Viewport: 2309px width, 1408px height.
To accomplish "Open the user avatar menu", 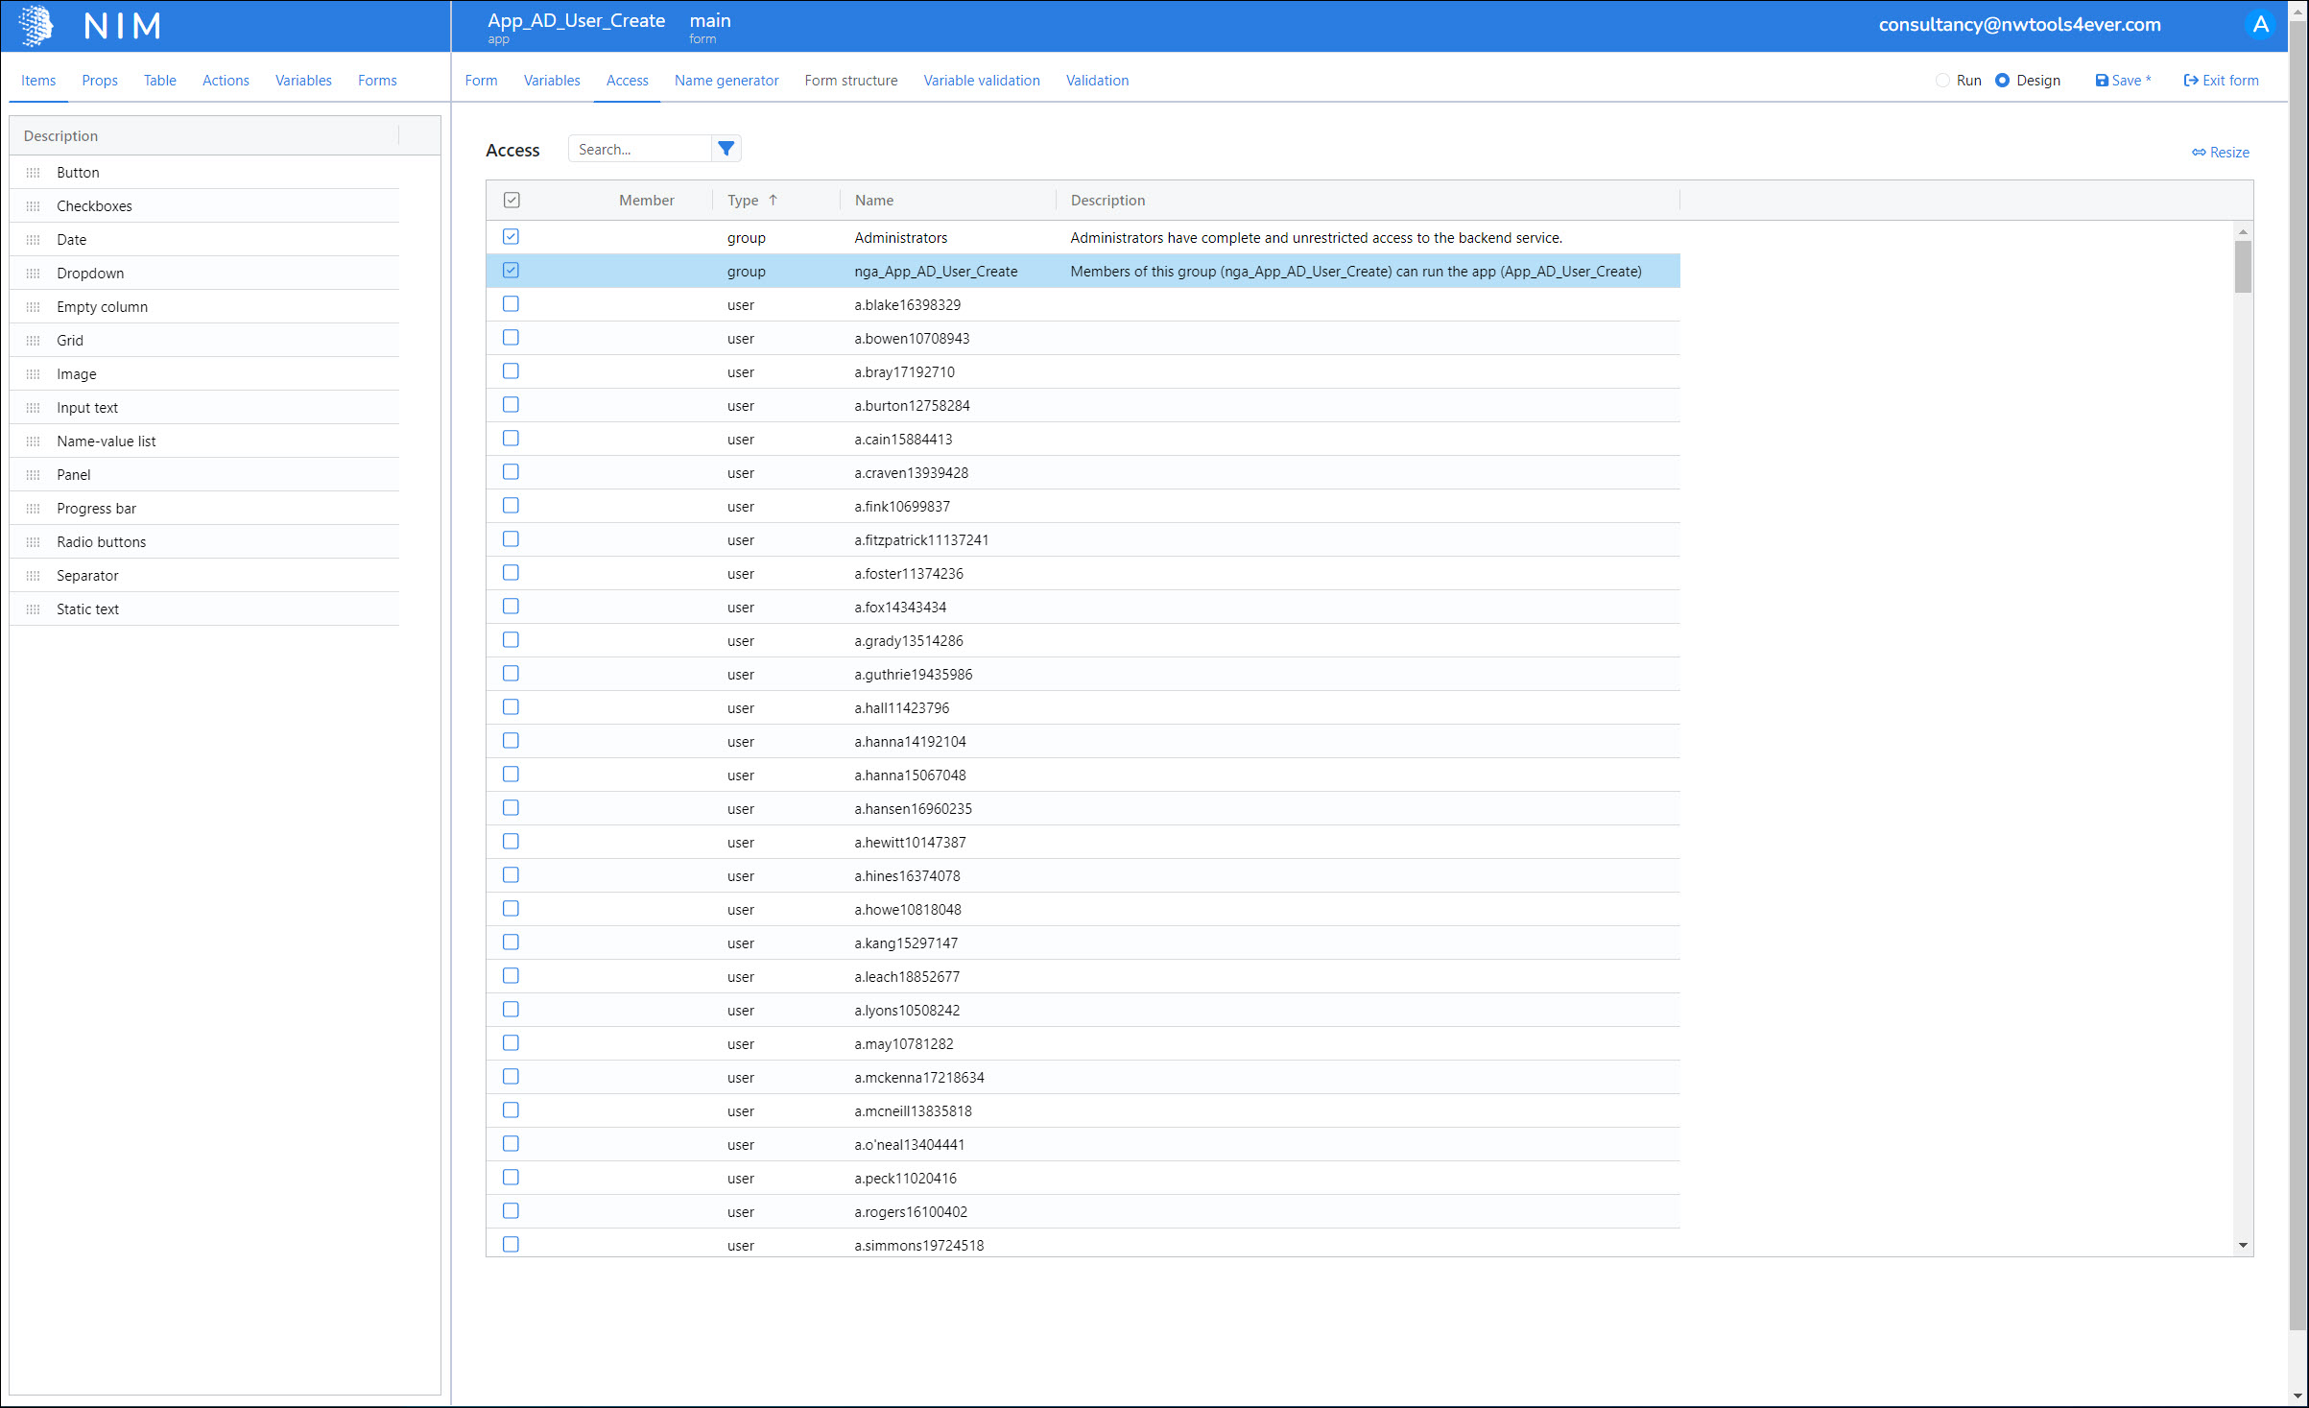I will tap(2260, 25).
